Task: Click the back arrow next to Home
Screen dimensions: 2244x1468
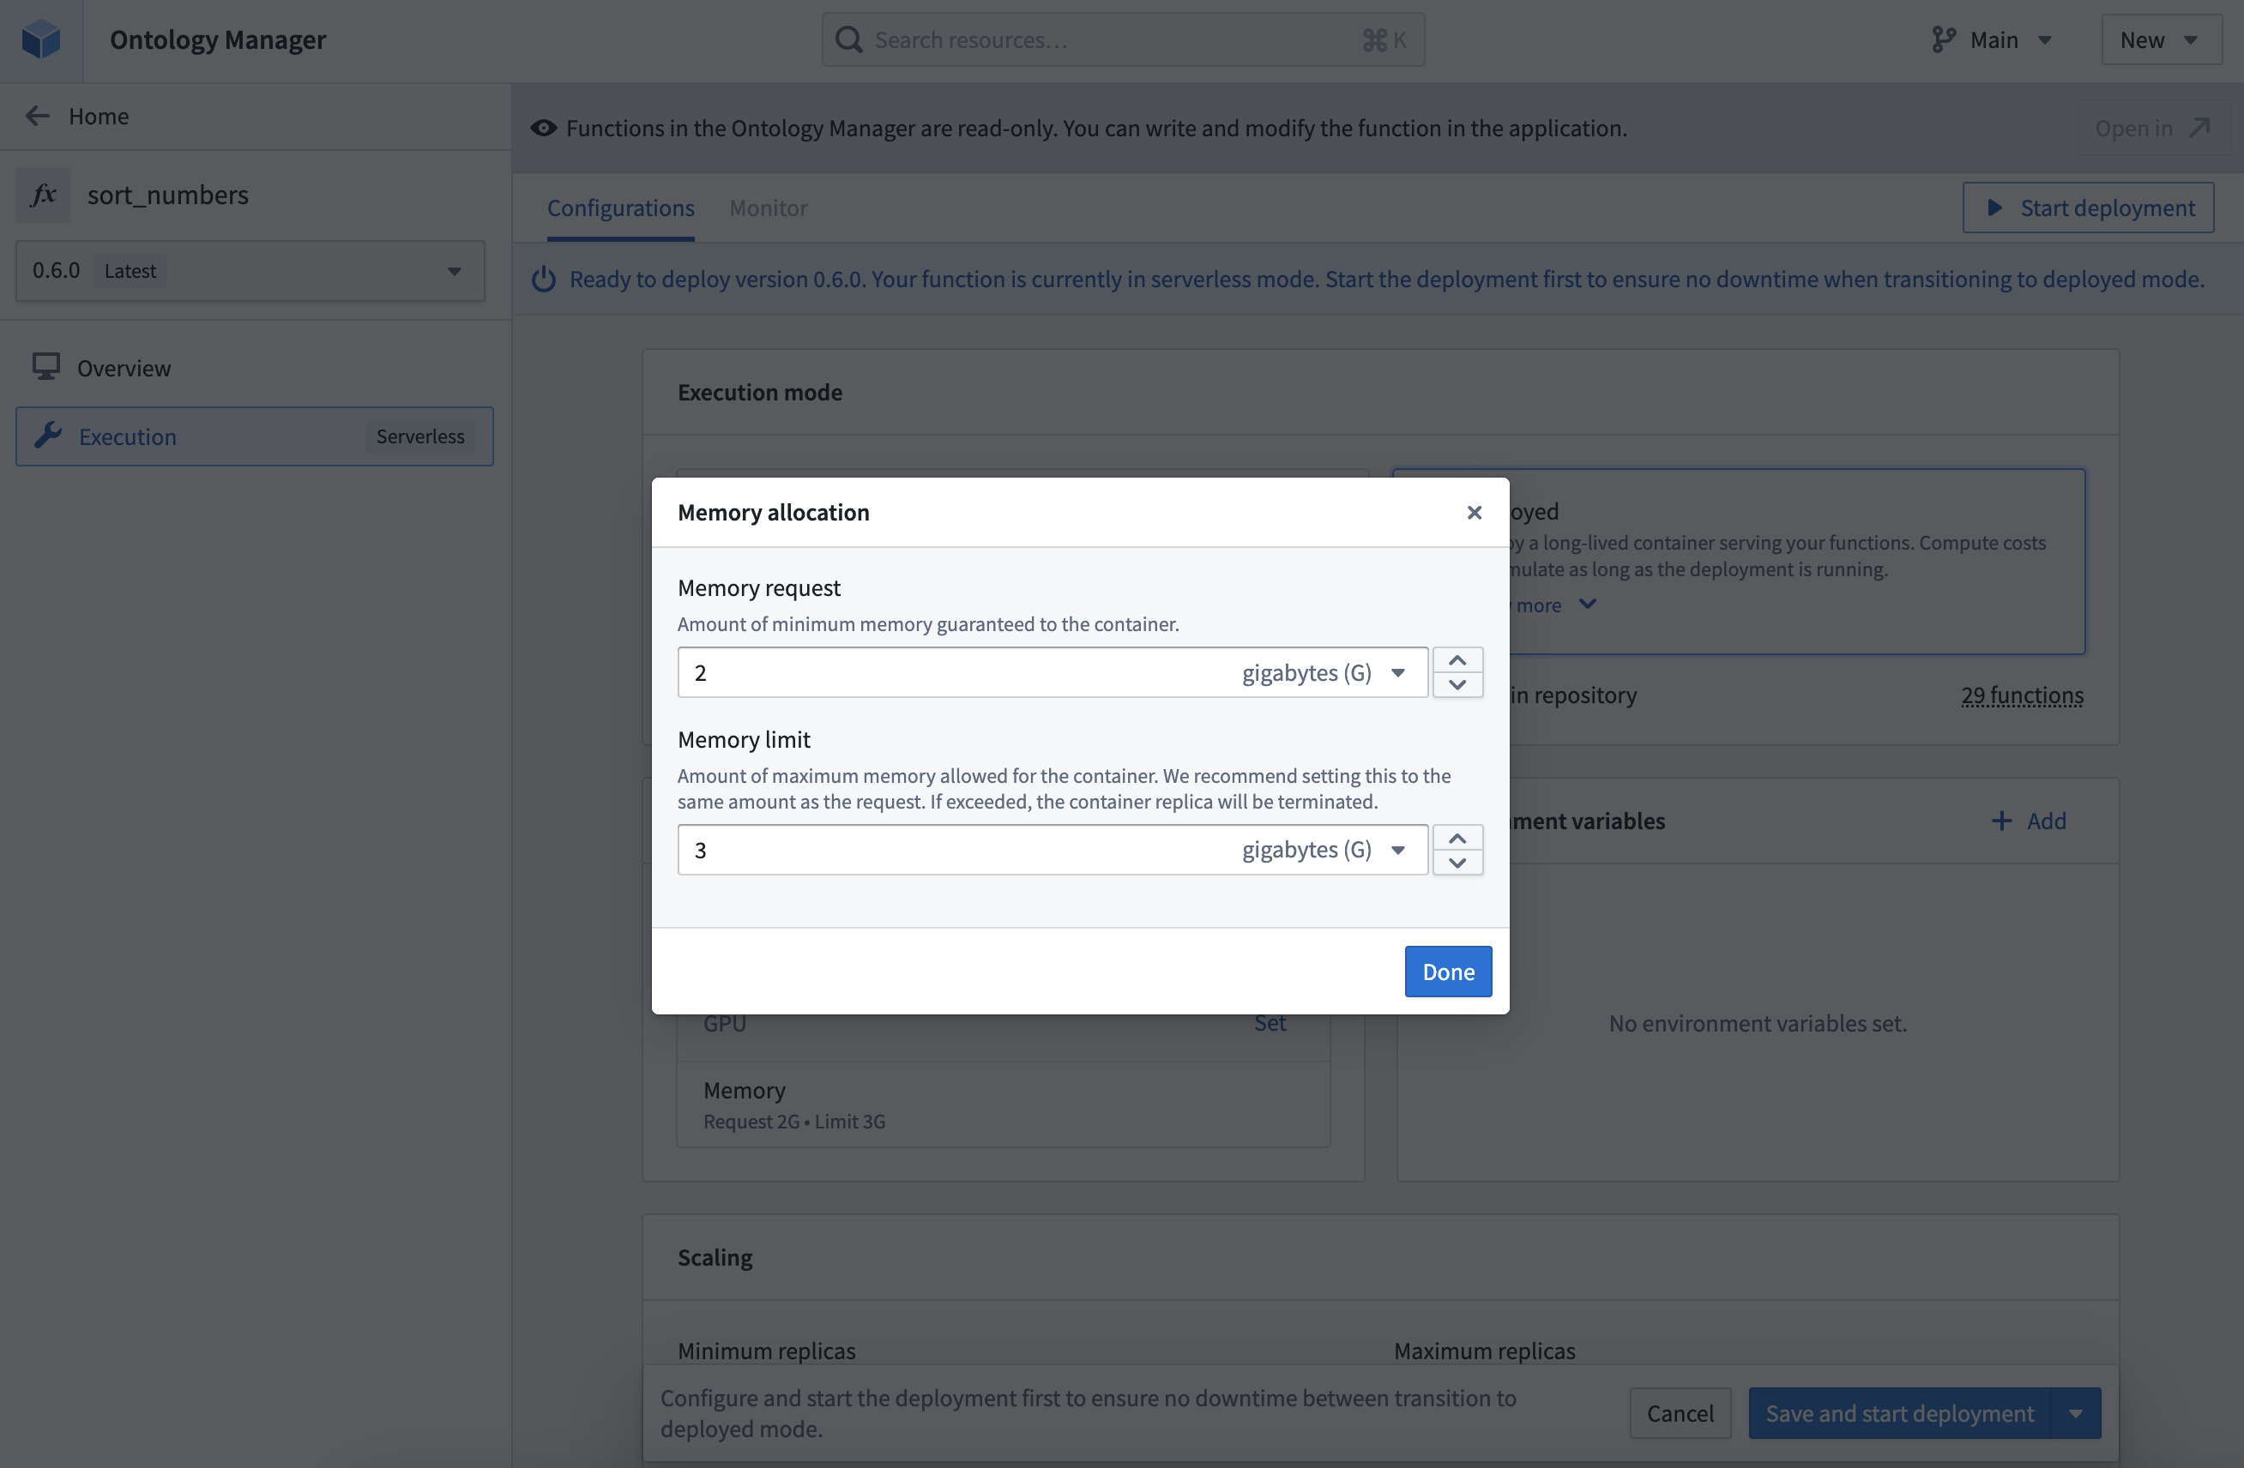Action: 37,116
